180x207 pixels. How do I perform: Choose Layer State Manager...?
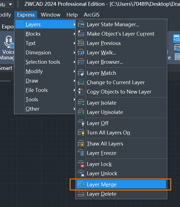point(121,24)
